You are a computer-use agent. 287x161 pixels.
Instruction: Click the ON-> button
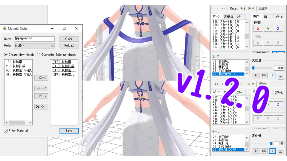tap(41, 78)
